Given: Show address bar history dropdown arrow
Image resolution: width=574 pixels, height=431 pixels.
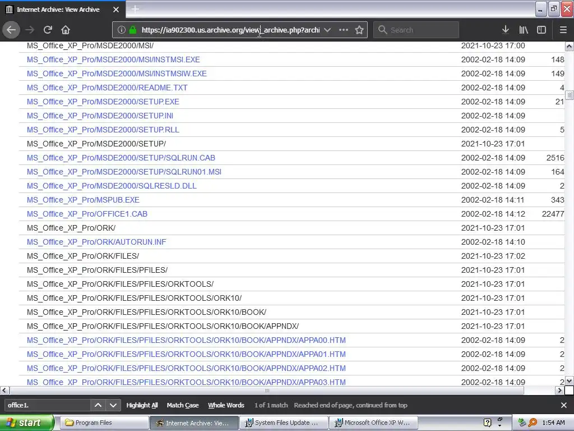Looking at the screenshot, I should (x=327, y=30).
